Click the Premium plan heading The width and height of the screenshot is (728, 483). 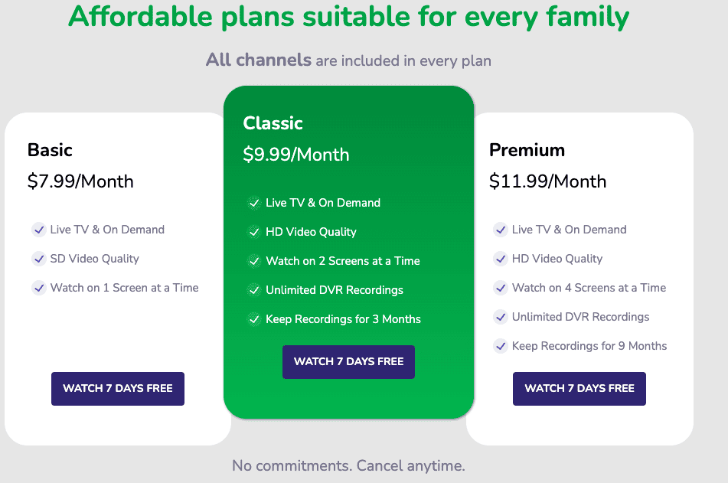[527, 150]
